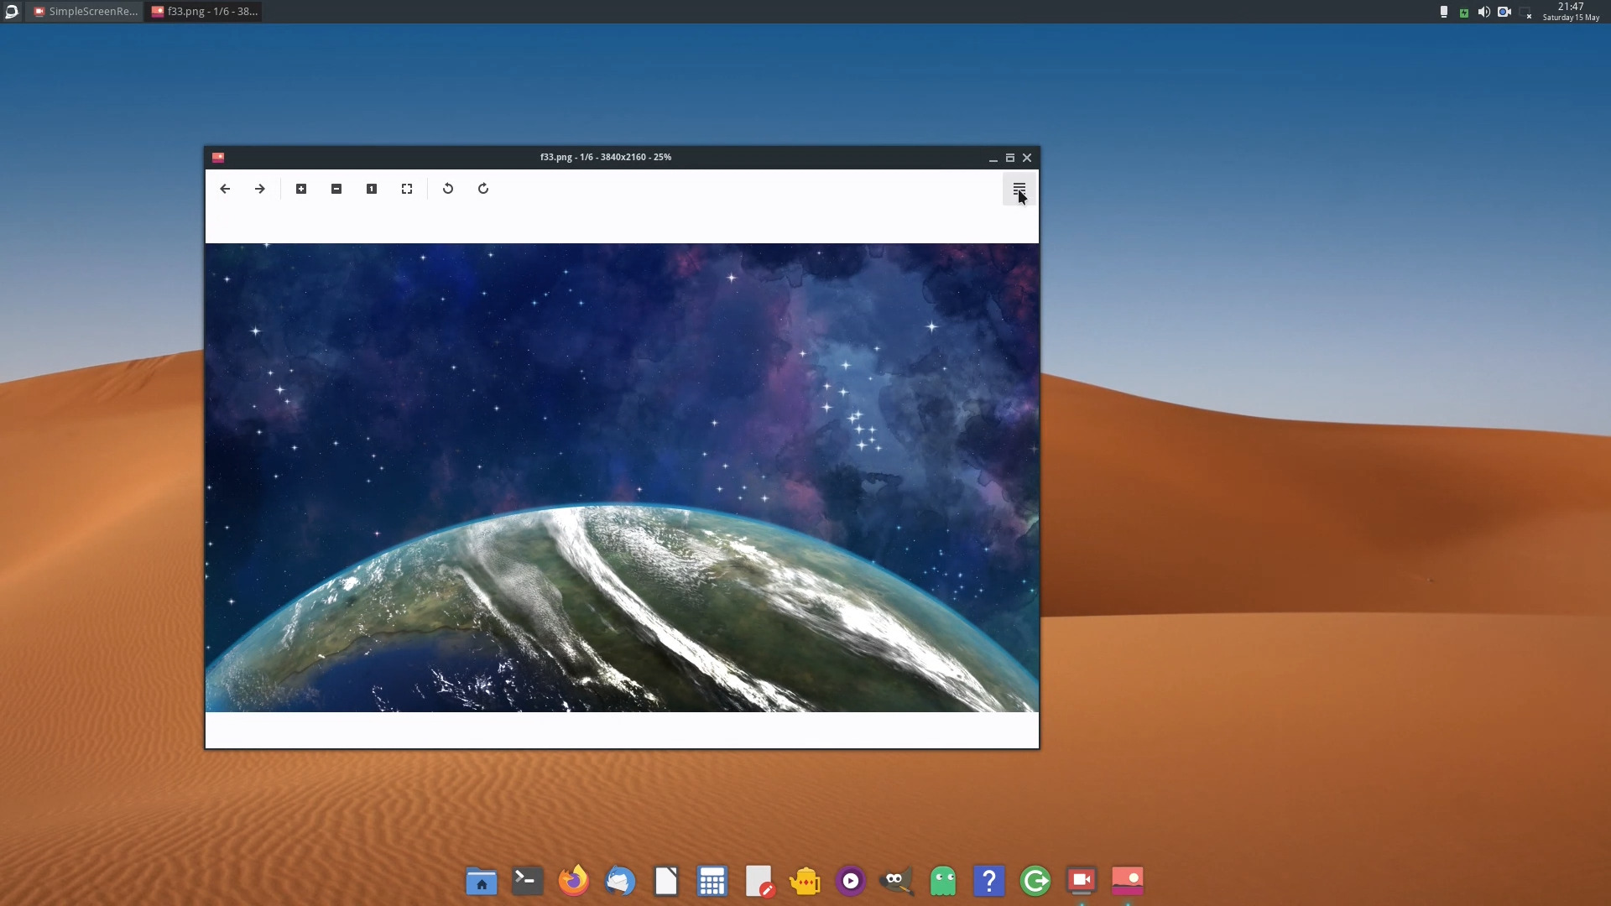Zoom into the image

301,189
